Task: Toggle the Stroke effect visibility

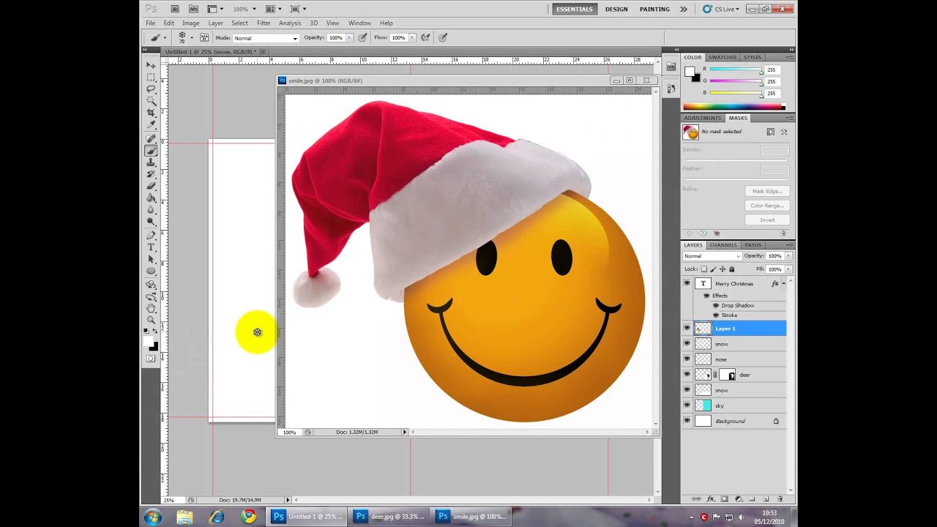Action: pos(716,315)
